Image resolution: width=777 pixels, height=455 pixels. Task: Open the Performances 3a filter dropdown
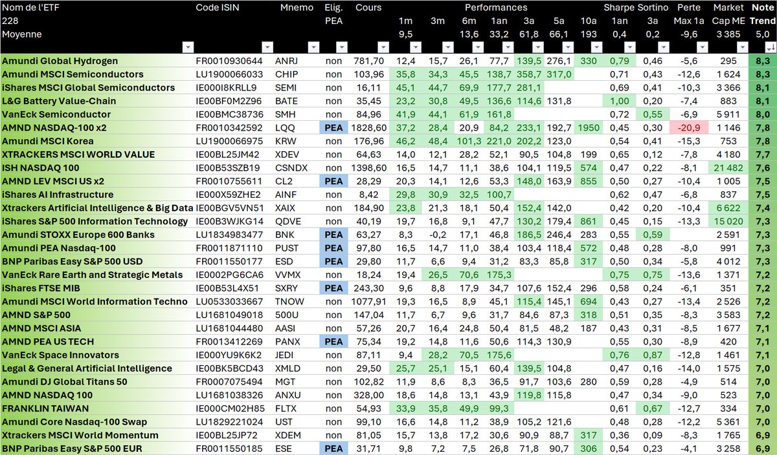539,47
